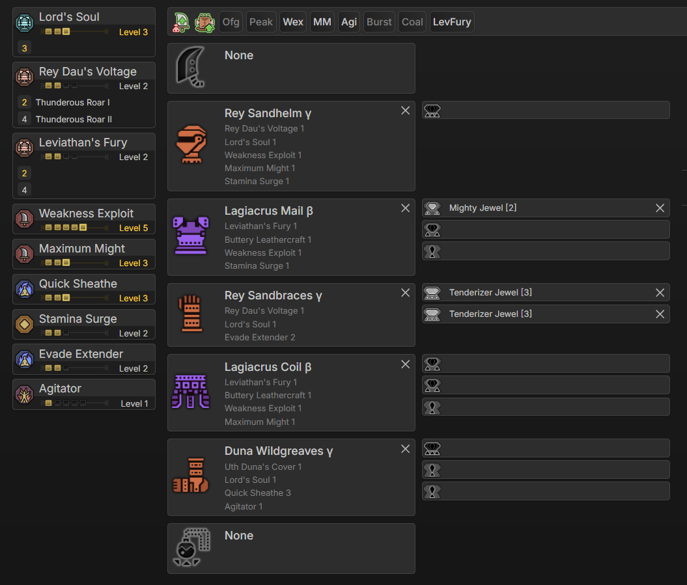Image resolution: width=687 pixels, height=585 pixels.
Task: Click the Lord's Soul skill icon
Action: pyautogui.click(x=25, y=23)
